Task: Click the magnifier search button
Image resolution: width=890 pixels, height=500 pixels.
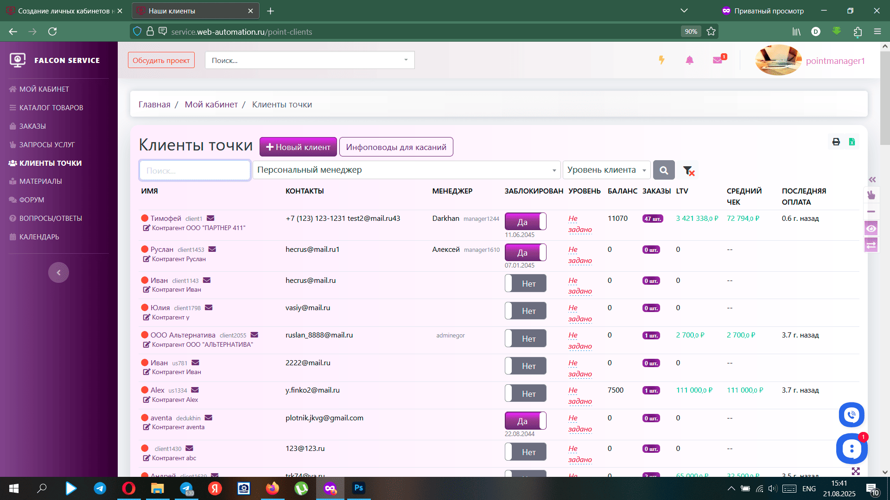Action: coord(664,170)
